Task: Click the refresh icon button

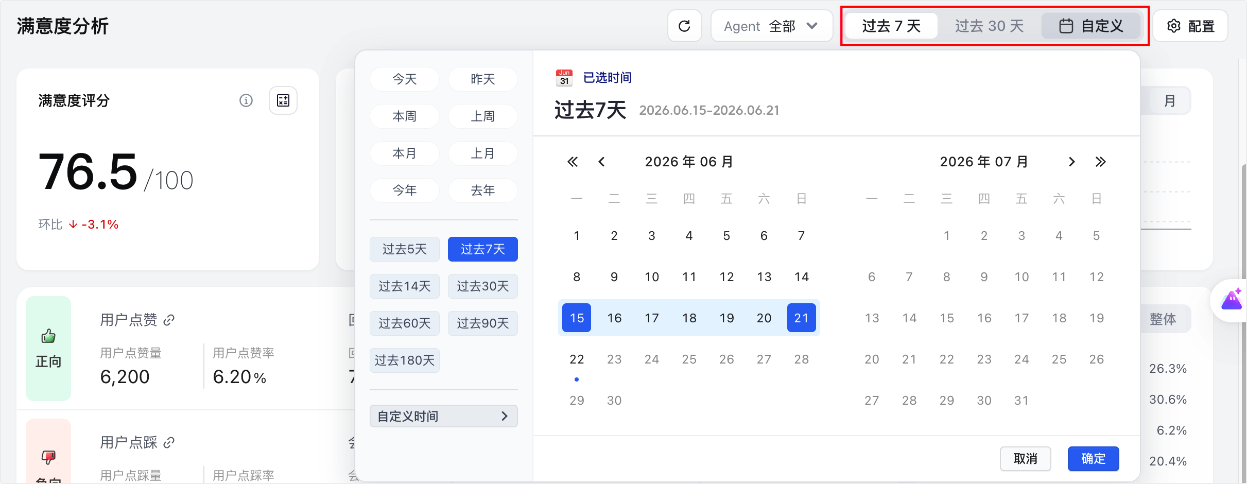Action: 684,26
